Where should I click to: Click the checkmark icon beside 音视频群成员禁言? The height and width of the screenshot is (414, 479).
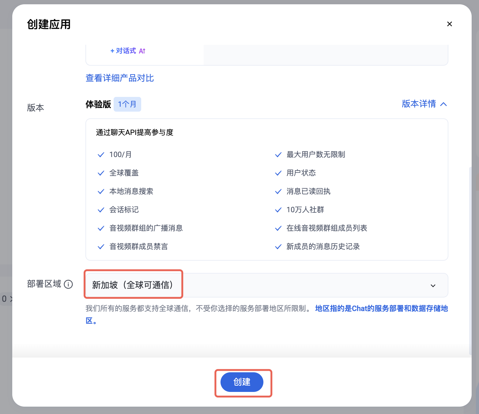101,247
